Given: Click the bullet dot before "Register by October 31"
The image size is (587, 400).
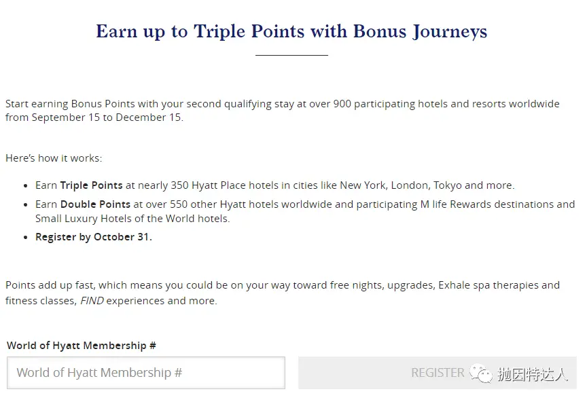Looking at the screenshot, I should (25, 237).
